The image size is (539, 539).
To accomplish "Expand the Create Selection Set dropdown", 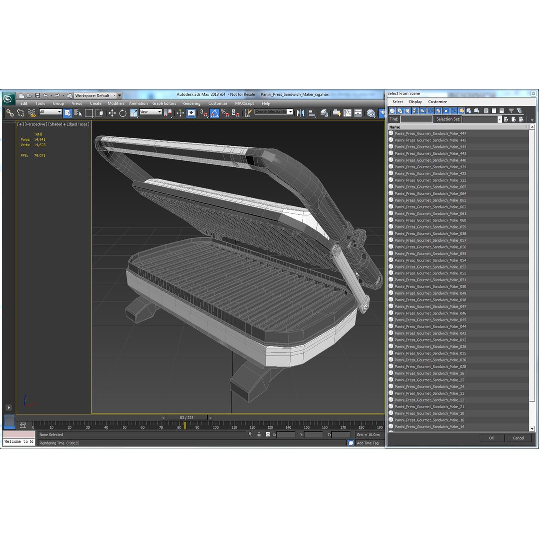I will point(290,111).
